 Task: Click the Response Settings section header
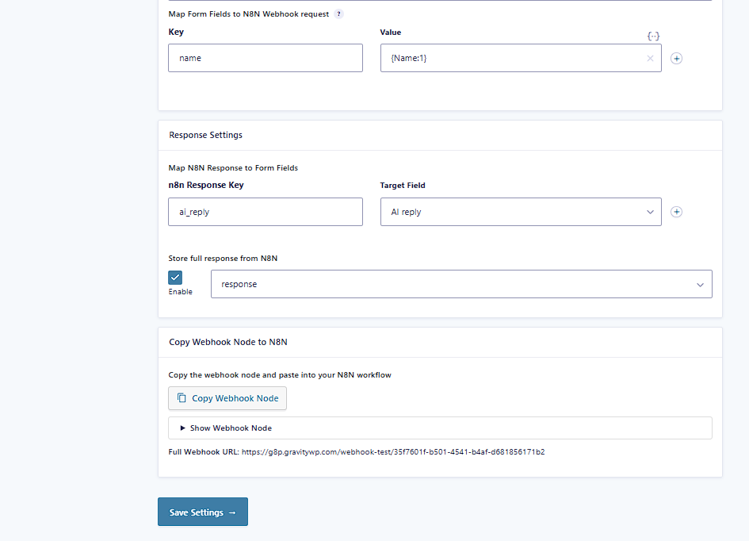(205, 135)
